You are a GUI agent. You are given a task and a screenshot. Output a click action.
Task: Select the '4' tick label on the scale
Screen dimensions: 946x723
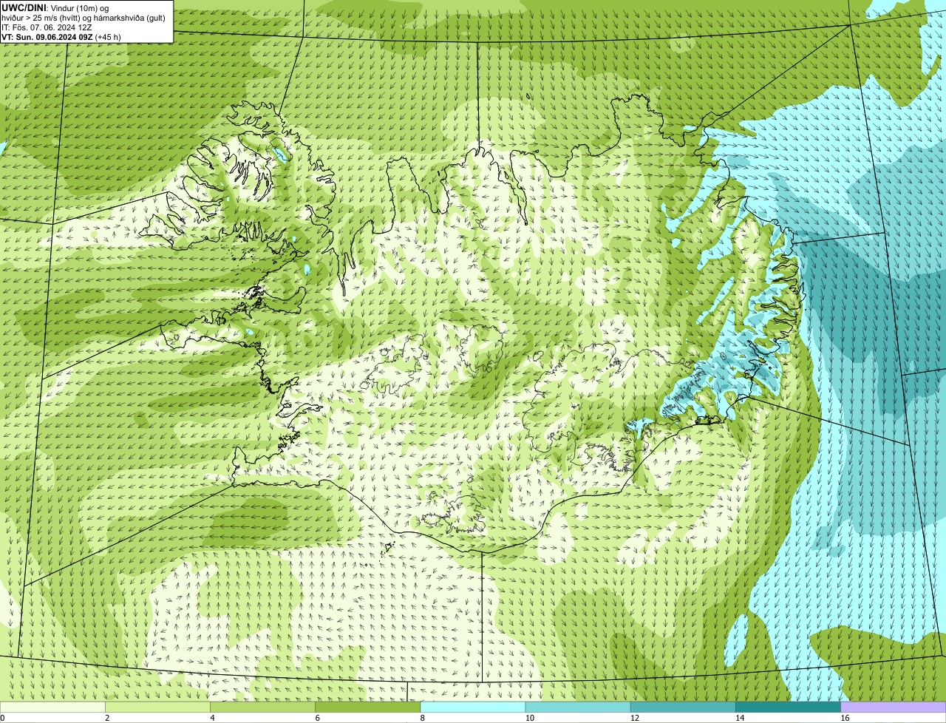tap(212, 718)
